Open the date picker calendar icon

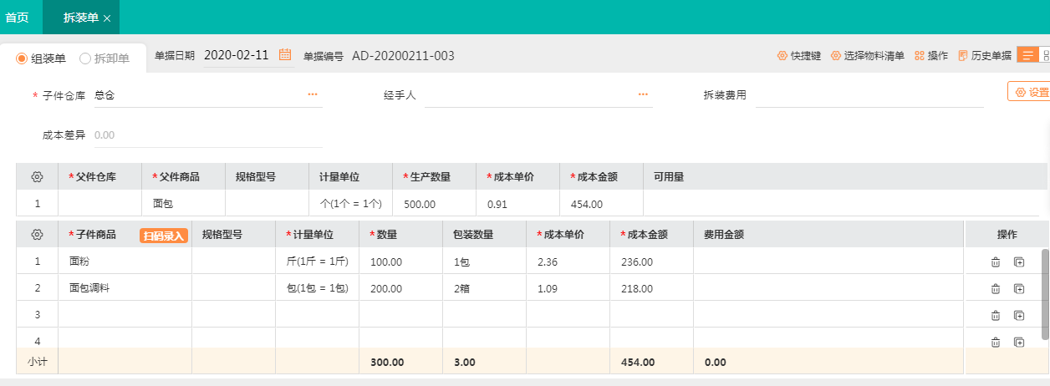point(284,55)
